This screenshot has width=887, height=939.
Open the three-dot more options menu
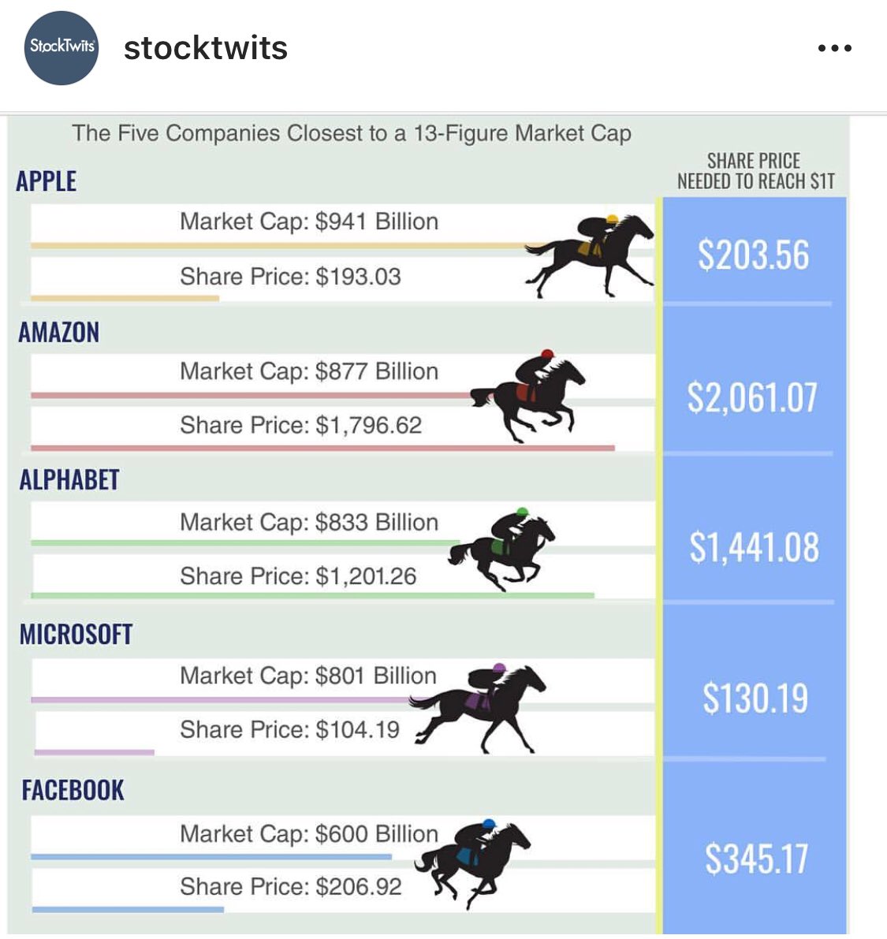pyautogui.click(x=834, y=48)
